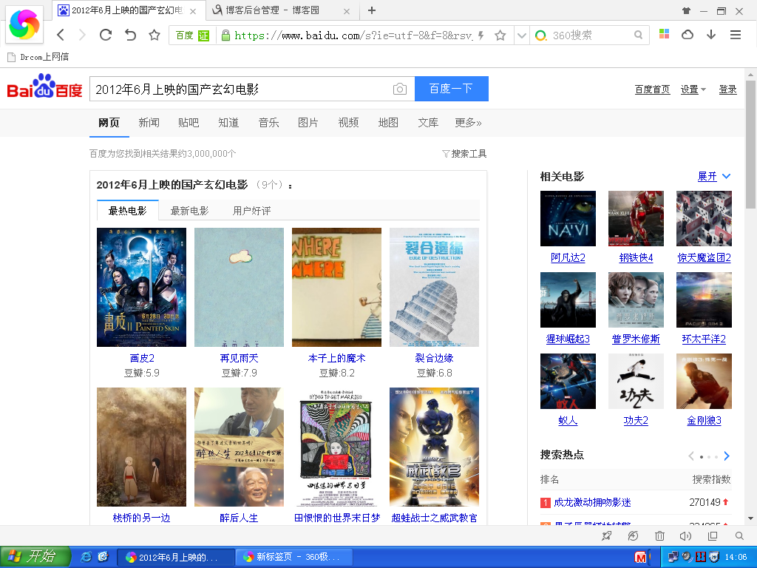Click the undo closed-tab arrow icon
The image size is (757, 568).
130,35
